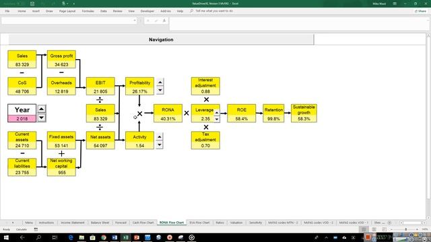Switch to the Page Layout ribbon tab

[67, 11]
